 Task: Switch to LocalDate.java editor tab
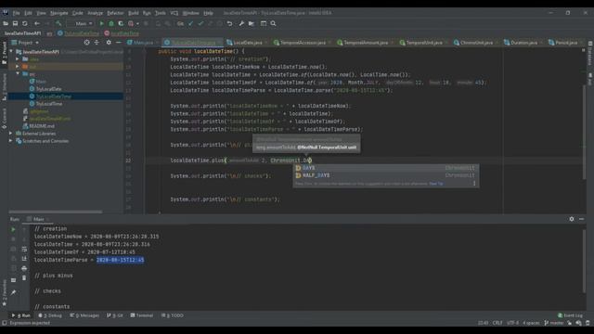[x=248, y=43]
